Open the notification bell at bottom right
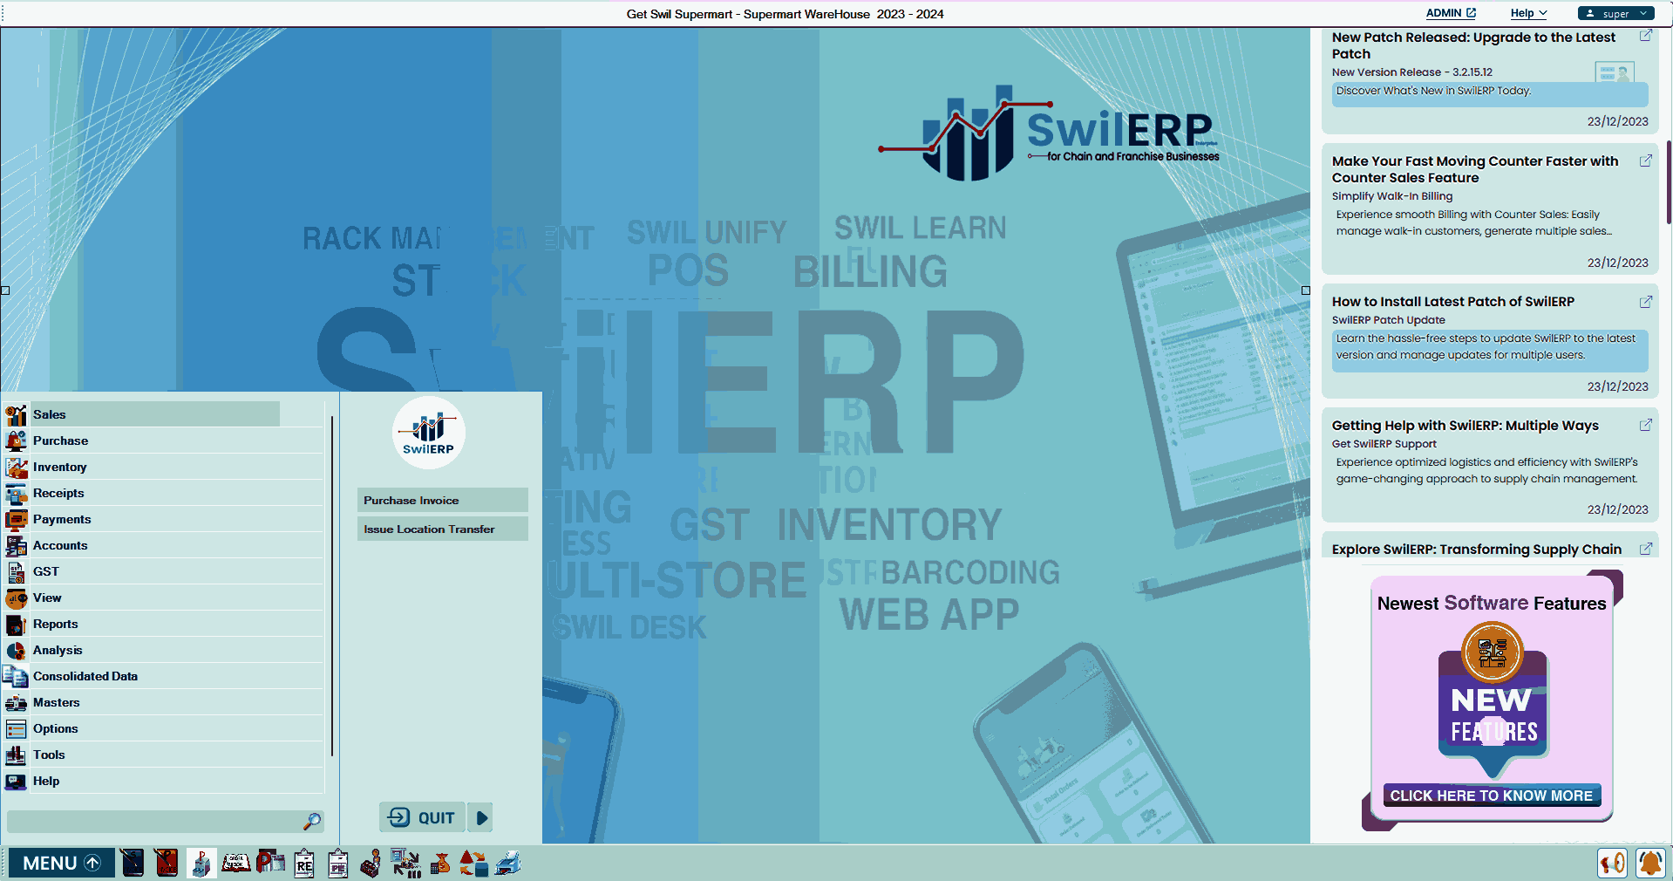Image resolution: width=1673 pixels, height=881 pixels. coord(1648,864)
